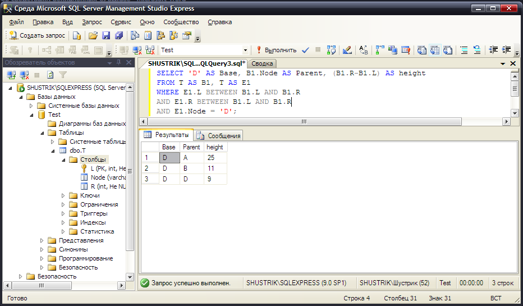Click the query editor horizontal scrollbar thumb
This screenshot has height=306, width=523.
pyautogui.click(x=304, y=122)
